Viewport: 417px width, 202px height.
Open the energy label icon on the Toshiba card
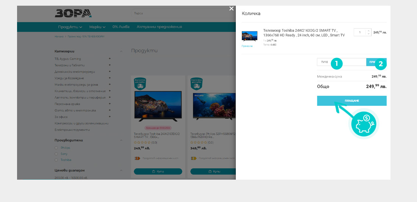137,158
